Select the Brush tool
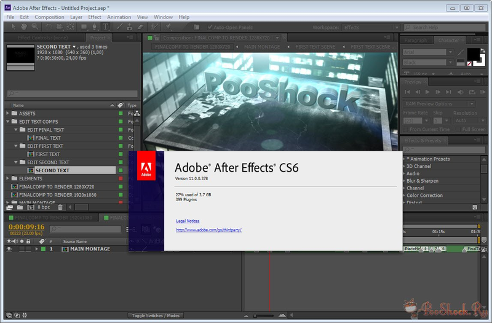Screen dimensions: 492x323 click(119, 27)
